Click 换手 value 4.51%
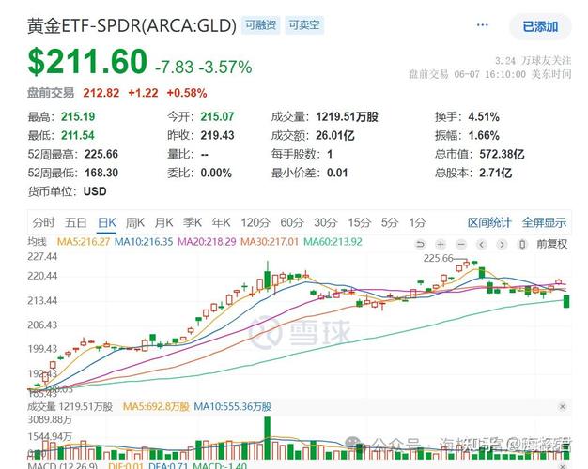 pos(484,116)
